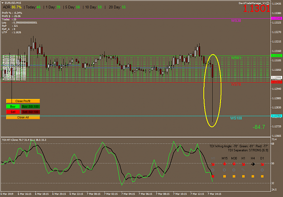Click the DavitTradeManager_V1 label

252,3
